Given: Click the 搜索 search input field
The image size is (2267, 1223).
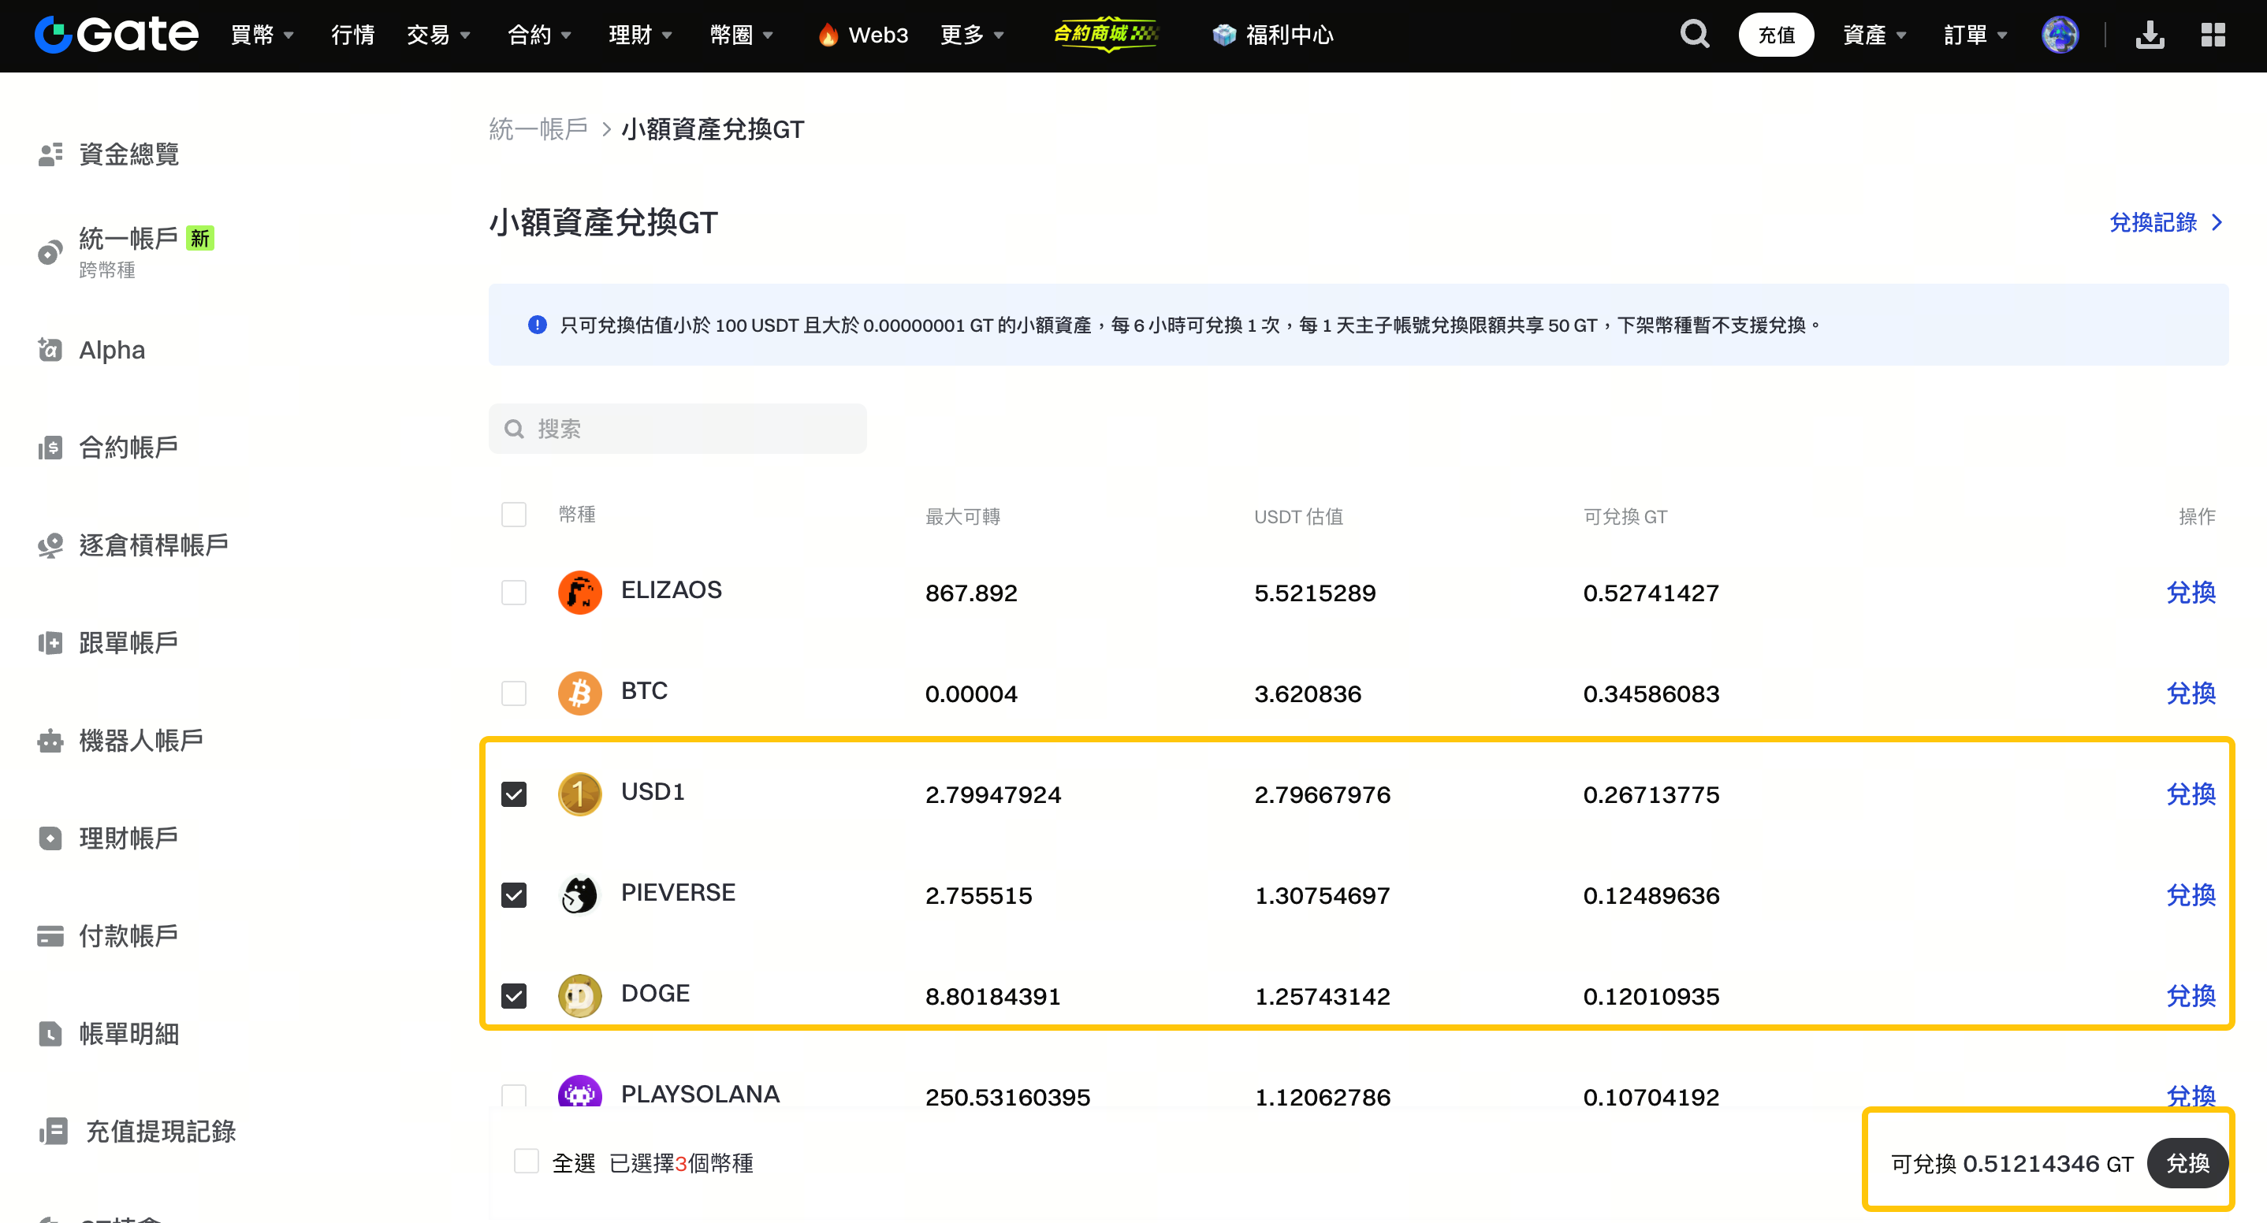Looking at the screenshot, I should tap(678, 429).
